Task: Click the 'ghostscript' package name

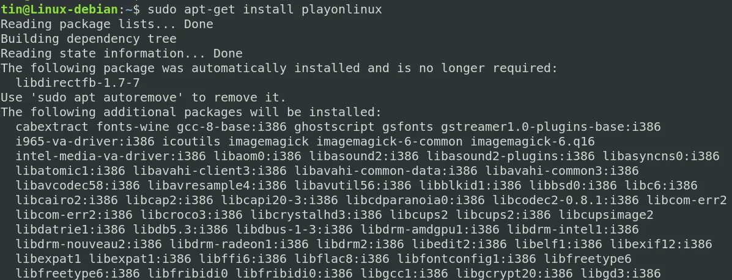Action: [x=335, y=127]
